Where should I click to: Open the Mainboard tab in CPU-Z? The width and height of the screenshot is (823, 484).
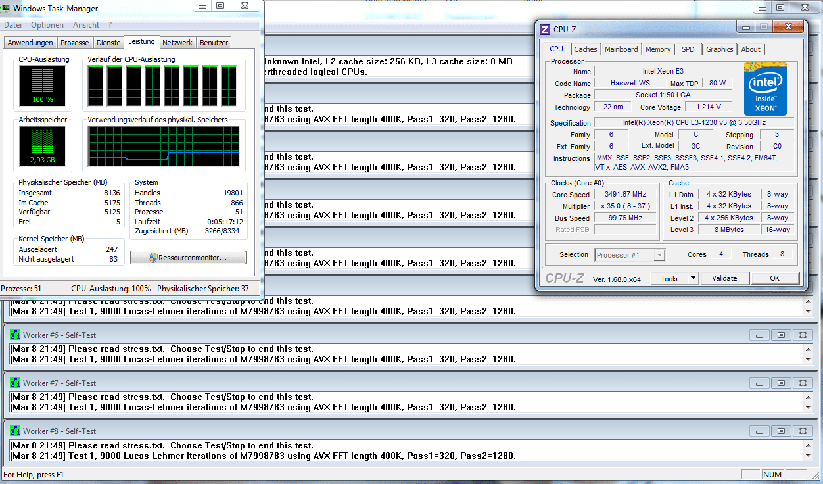pos(621,49)
